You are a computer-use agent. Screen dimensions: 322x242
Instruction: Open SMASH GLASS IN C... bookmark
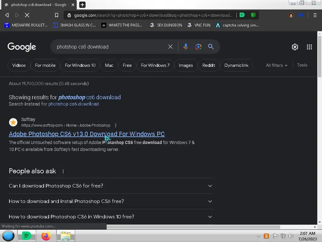tap(74, 25)
